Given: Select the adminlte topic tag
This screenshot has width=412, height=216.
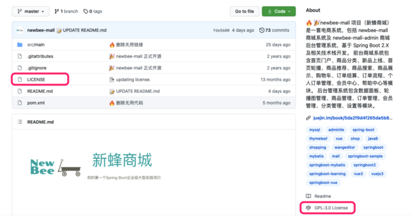Looking at the screenshot, I should pyautogui.click(x=336, y=129).
